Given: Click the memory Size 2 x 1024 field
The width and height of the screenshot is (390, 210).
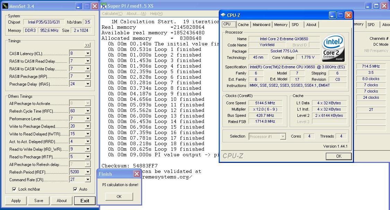Looking at the screenshot, I should [x=81, y=30].
